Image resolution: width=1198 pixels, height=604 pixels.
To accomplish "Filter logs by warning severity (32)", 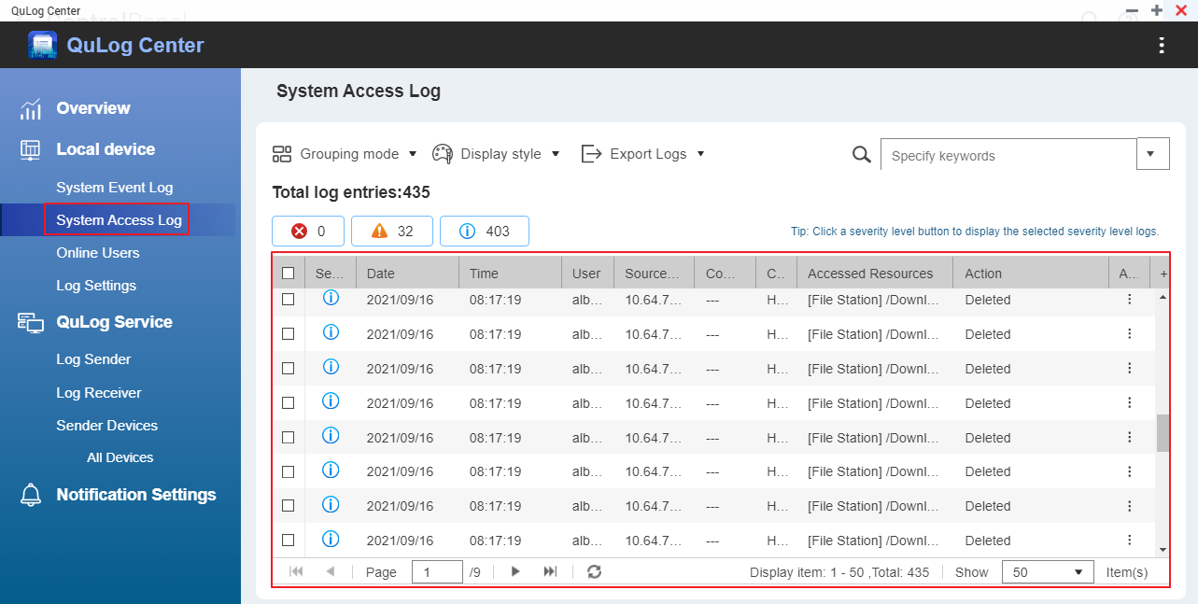I will 392,231.
